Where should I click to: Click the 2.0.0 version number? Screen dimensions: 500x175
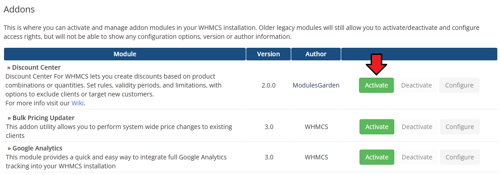(269, 85)
